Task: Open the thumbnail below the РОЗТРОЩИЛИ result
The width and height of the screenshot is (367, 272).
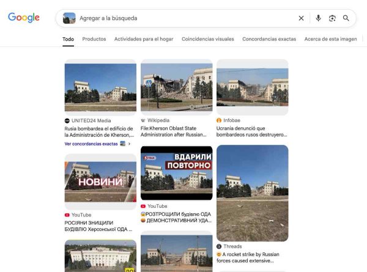Action: click(177, 252)
